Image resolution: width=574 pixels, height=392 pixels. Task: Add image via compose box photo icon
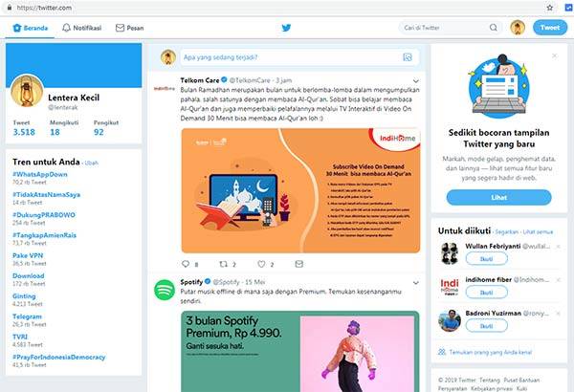click(x=408, y=57)
